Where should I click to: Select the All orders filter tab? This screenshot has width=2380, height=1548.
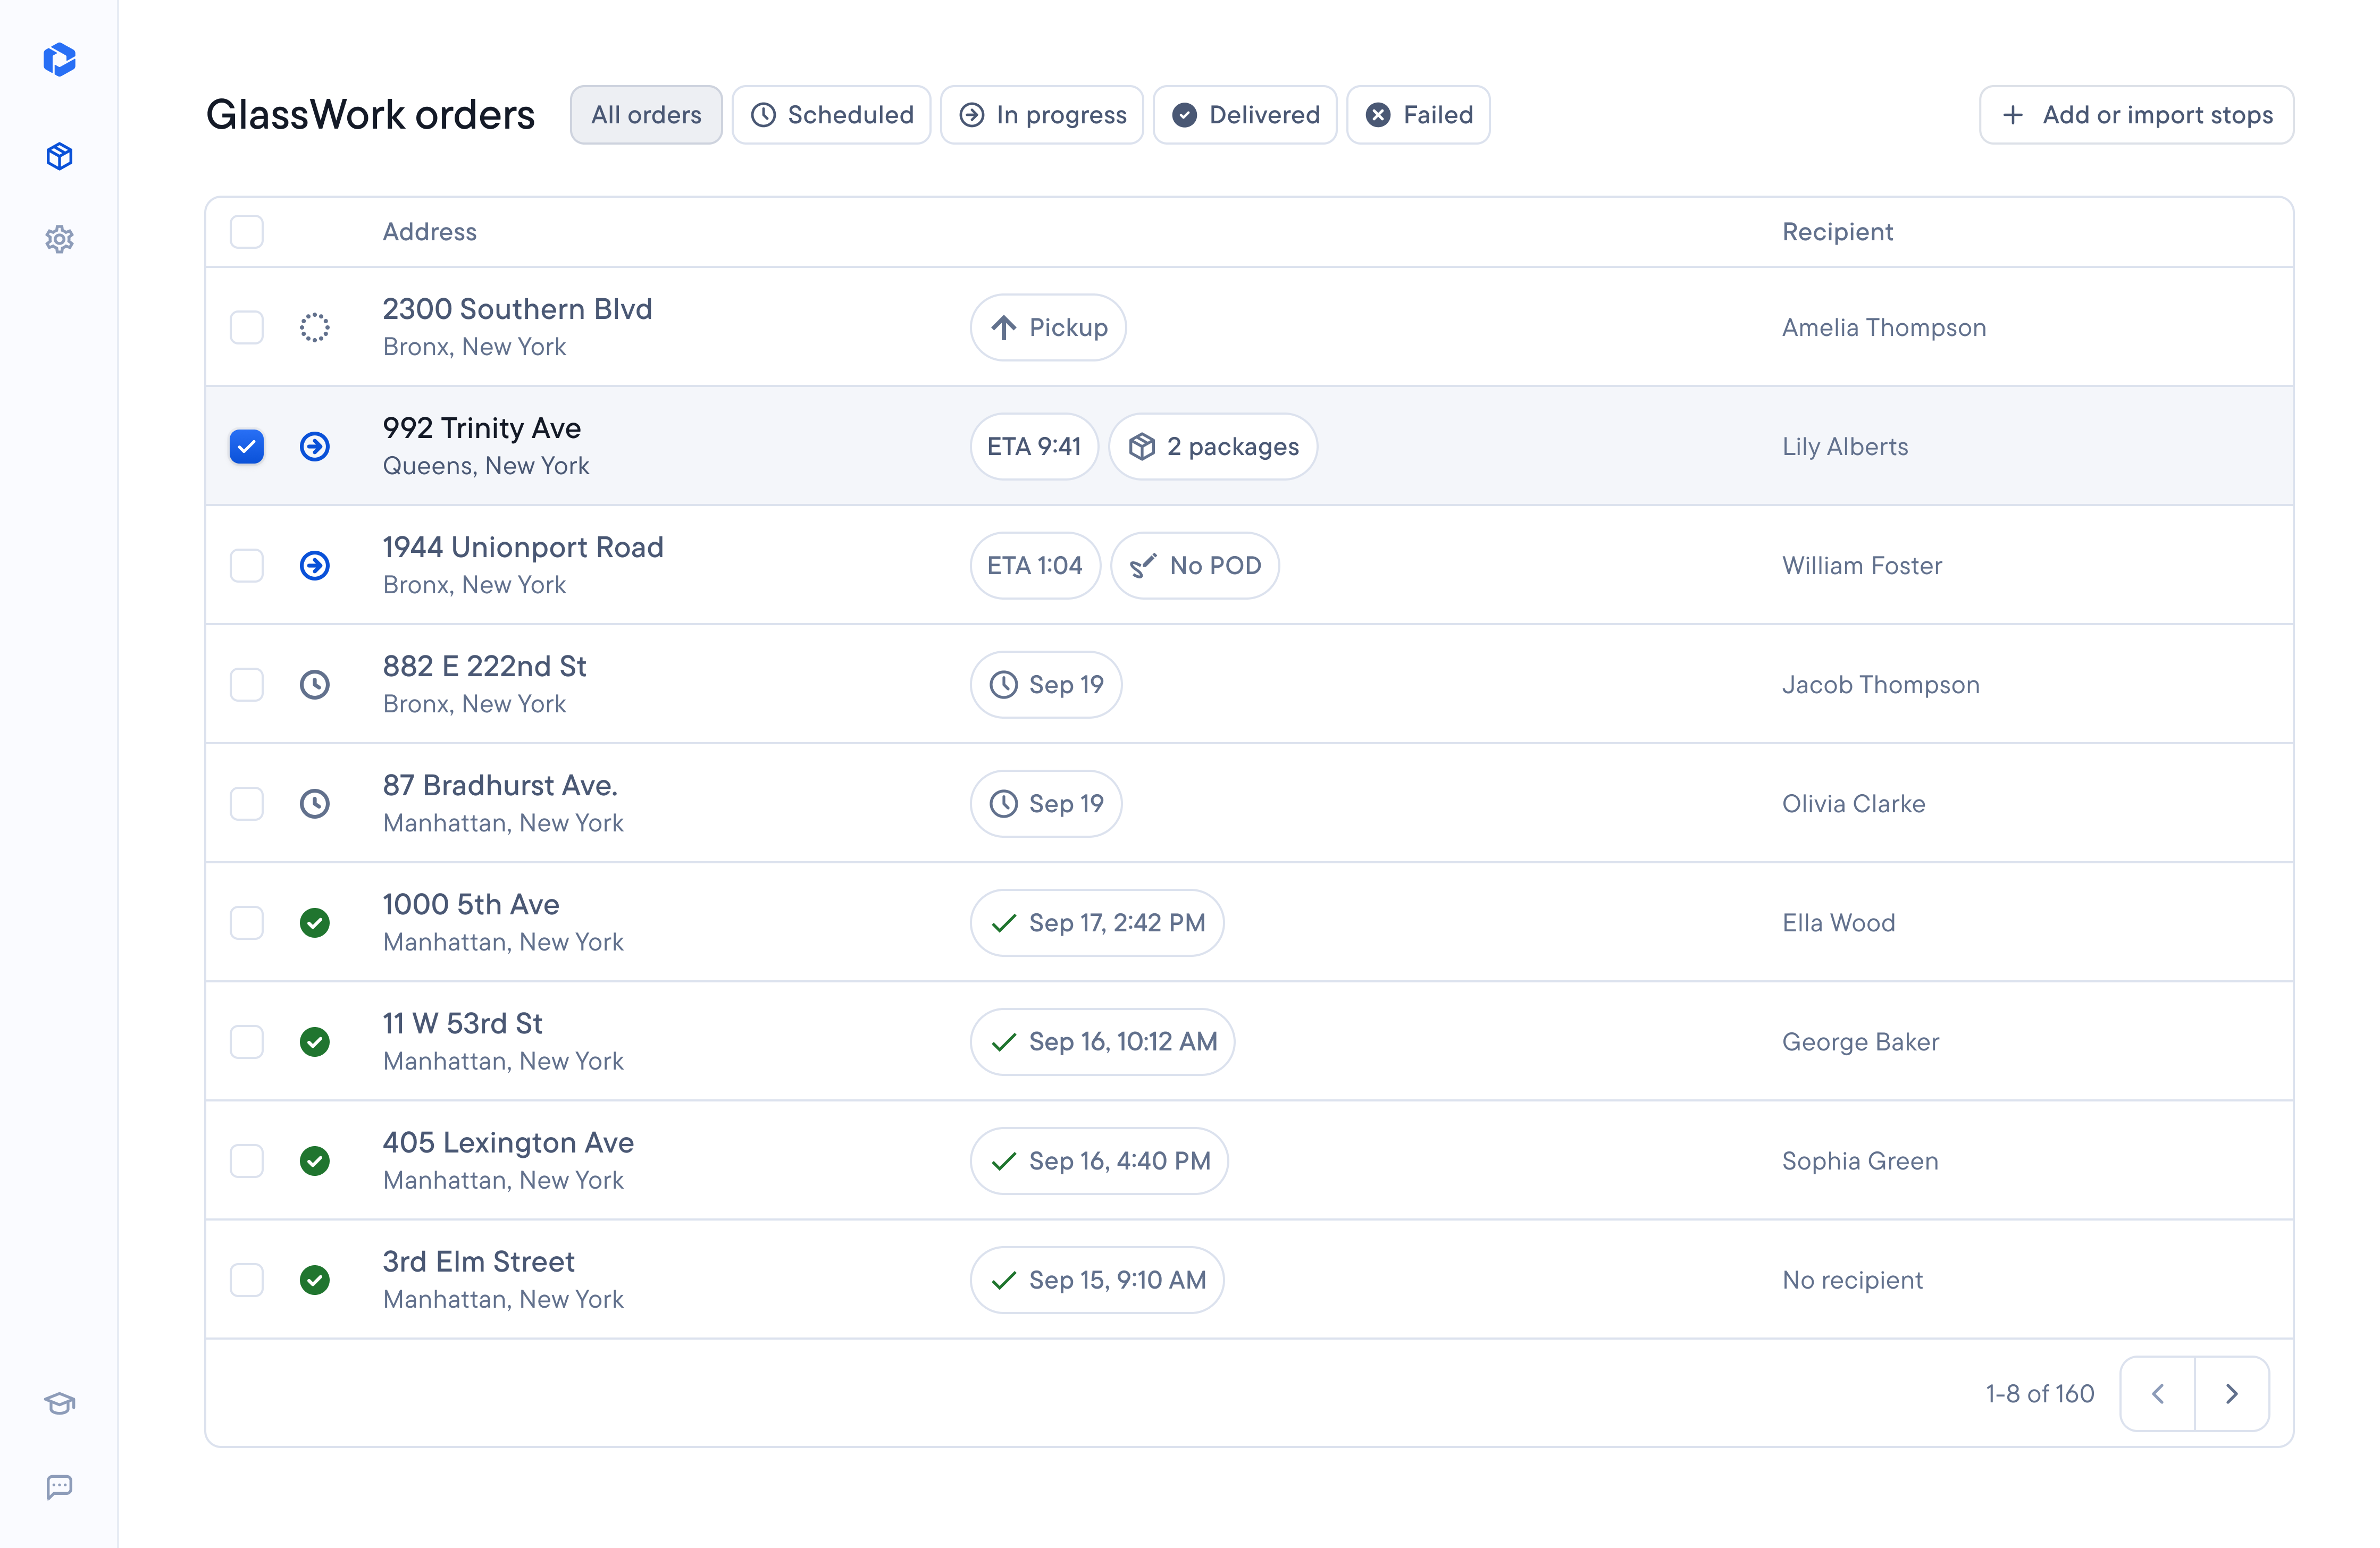coord(646,115)
